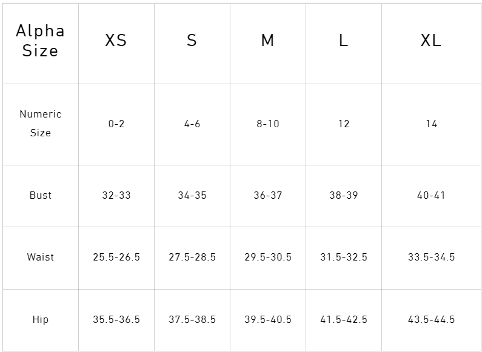Image resolution: width=482 pixels, height=352 pixels.
Task: Select the L size column header
Action: pos(343,41)
